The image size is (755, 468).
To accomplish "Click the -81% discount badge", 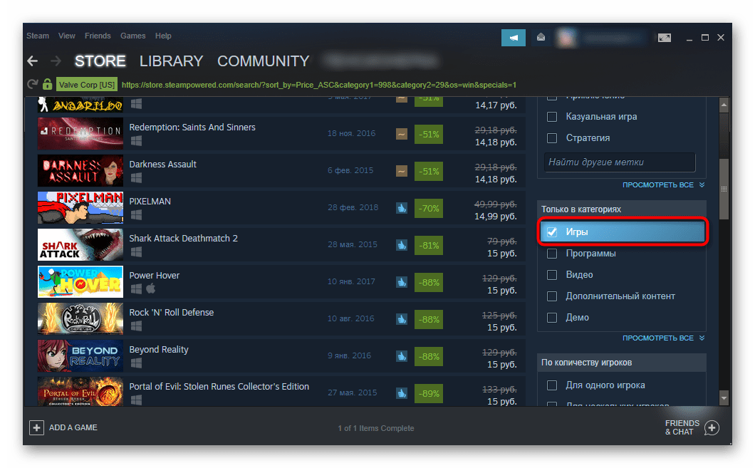I will 429,245.
